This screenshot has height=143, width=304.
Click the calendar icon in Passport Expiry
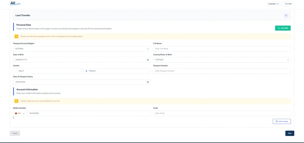pos(148,82)
